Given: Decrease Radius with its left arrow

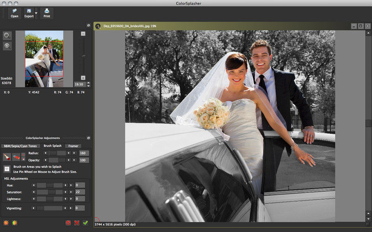Looking at the screenshot, I should (46, 153).
